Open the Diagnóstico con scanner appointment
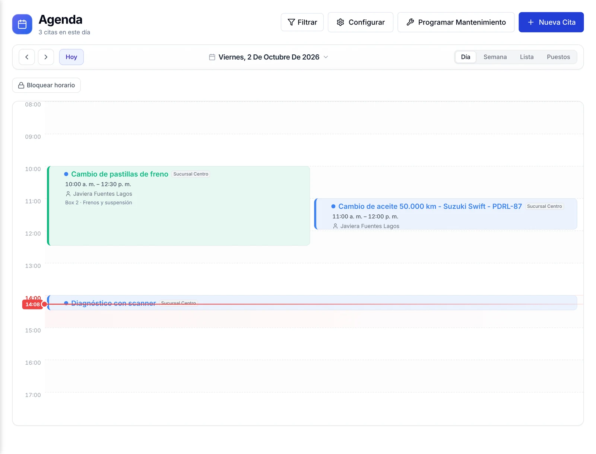Viewport: 596px width, 454px height. pos(312,303)
